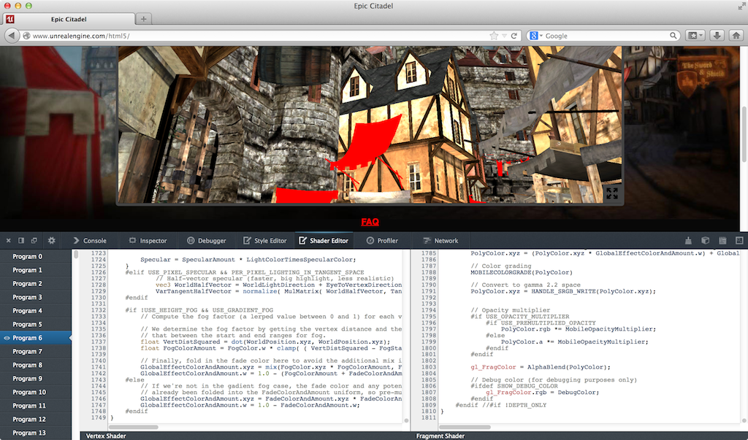This screenshot has width=748, height=440.
Task: Select Program 12 in shader list
Action: pos(36,420)
